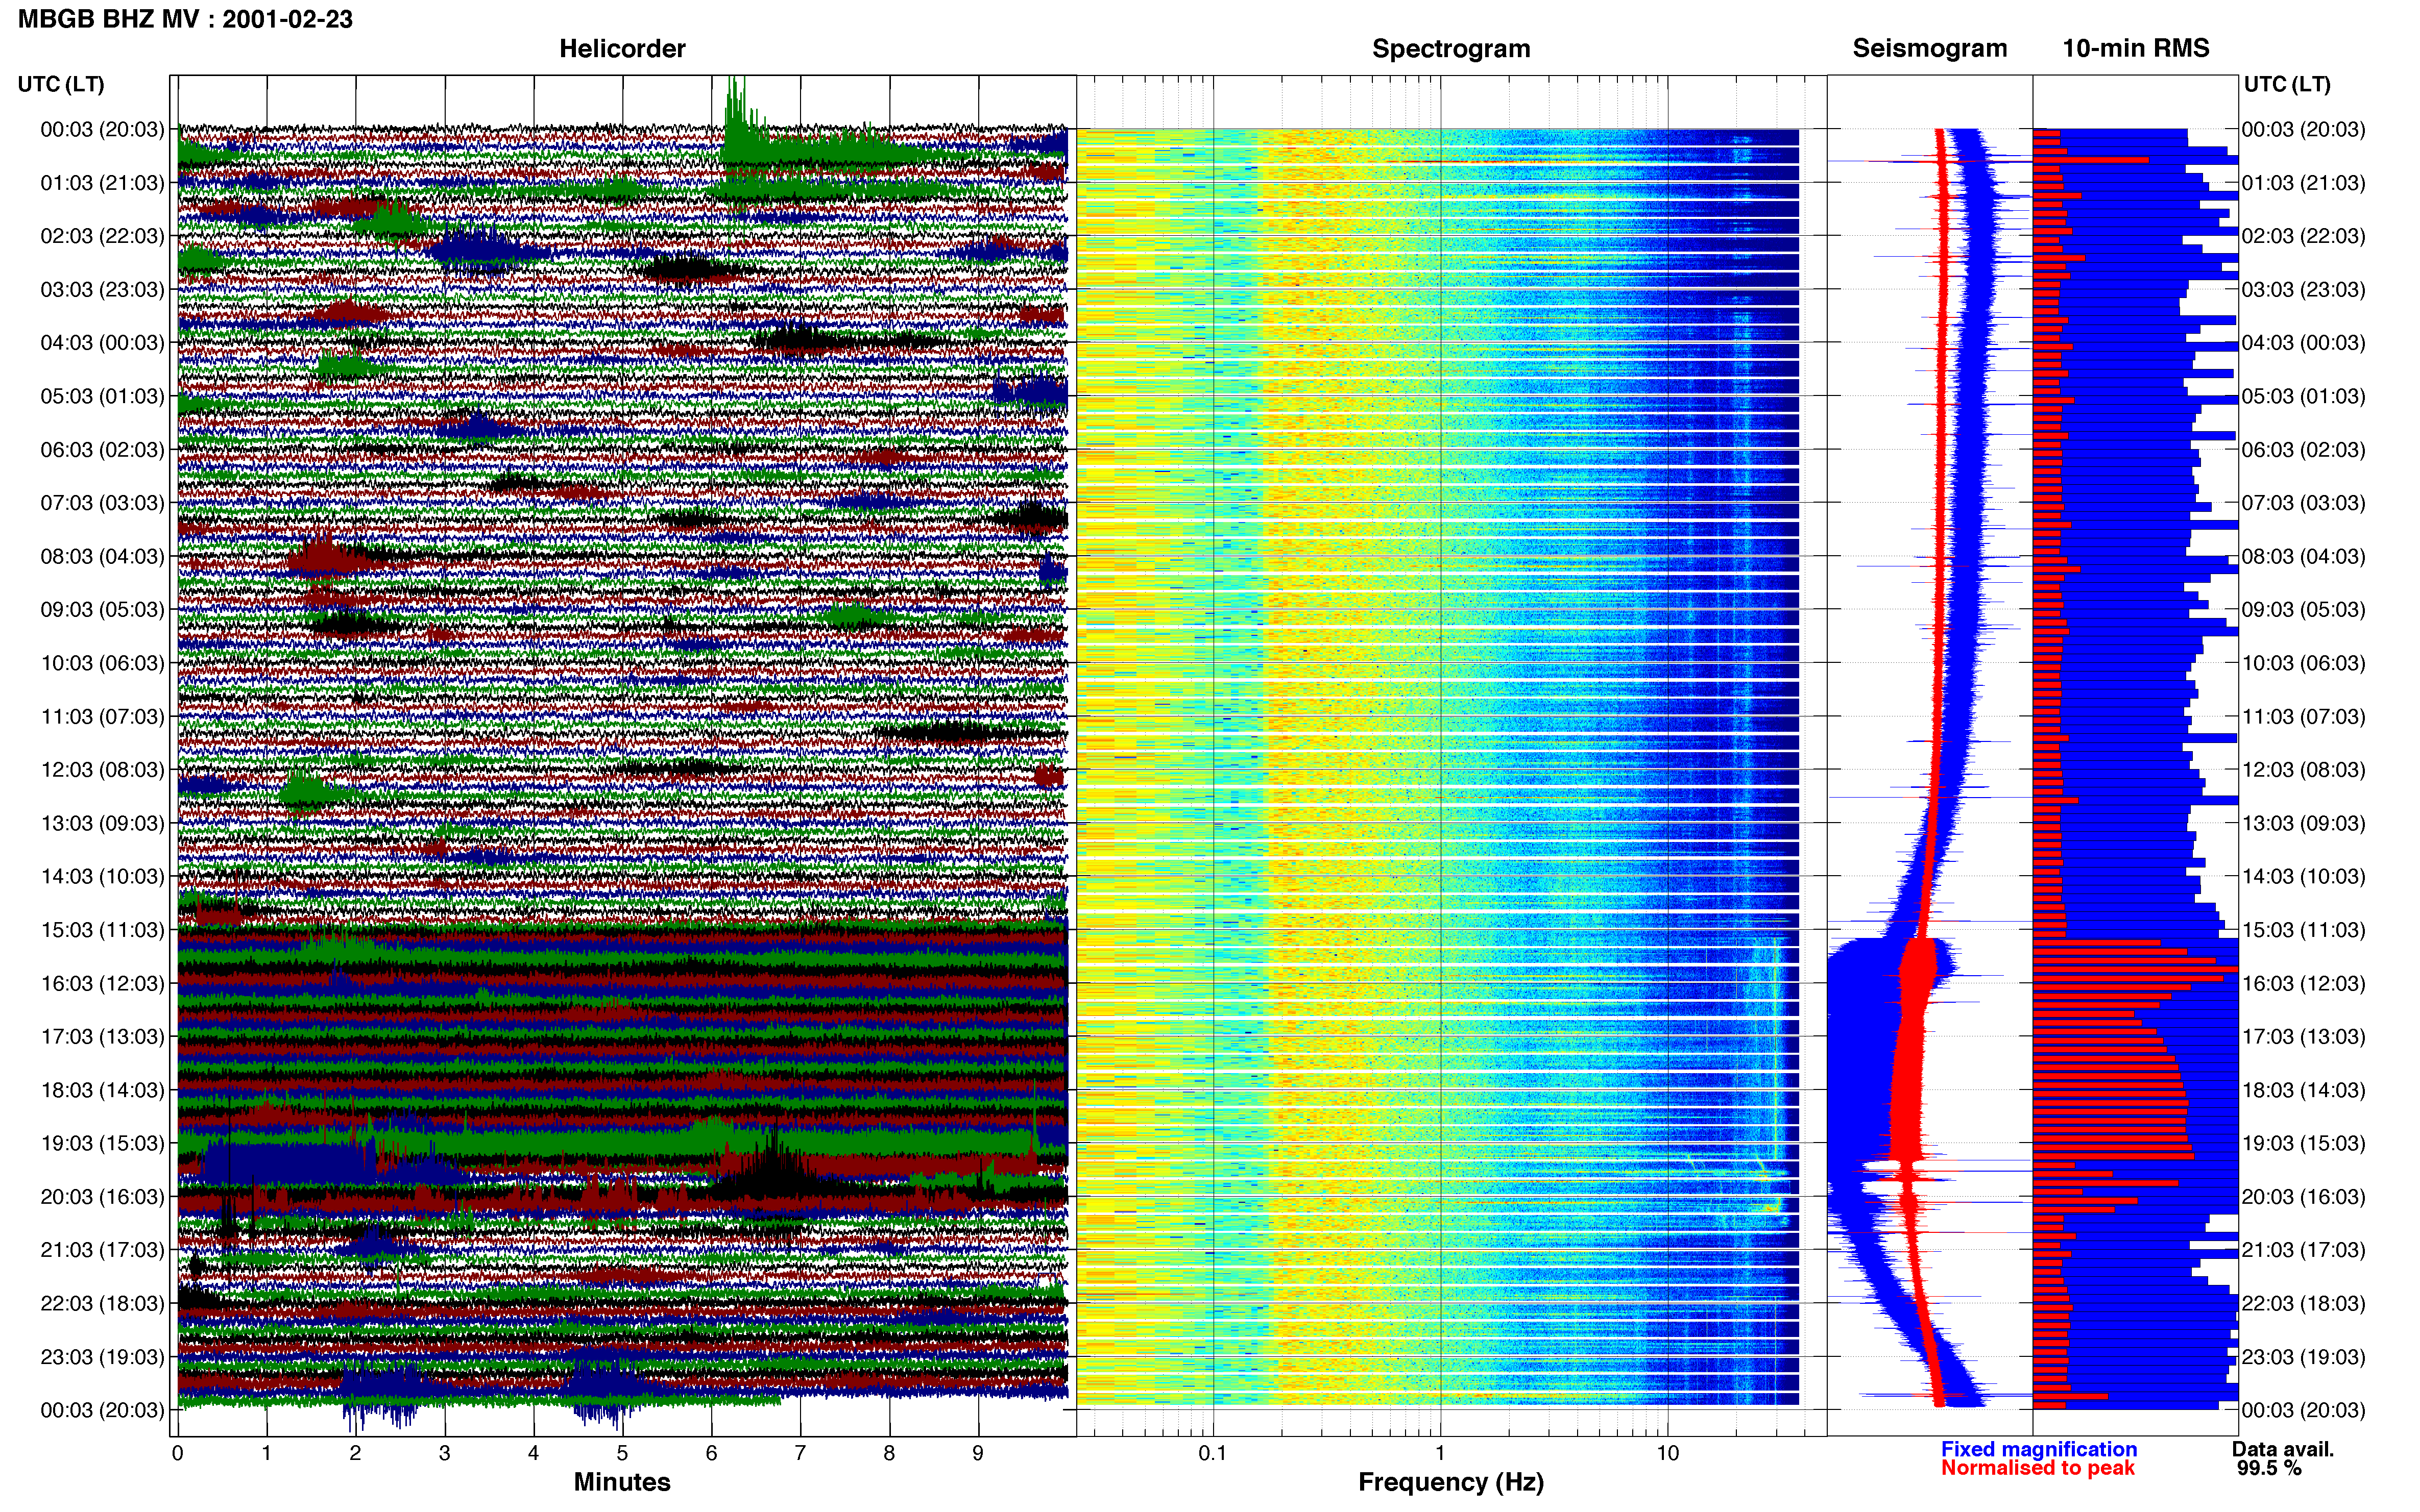Viewport: 2420px width, 1512px height.
Task: Click left time label '12:03 (08:03)'
Action: pyautogui.click(x=102, y=770)
